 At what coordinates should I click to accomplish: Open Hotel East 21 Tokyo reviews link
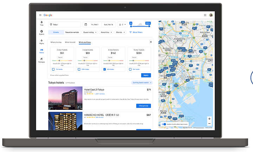pyautogui.click(x=100, y=94)
